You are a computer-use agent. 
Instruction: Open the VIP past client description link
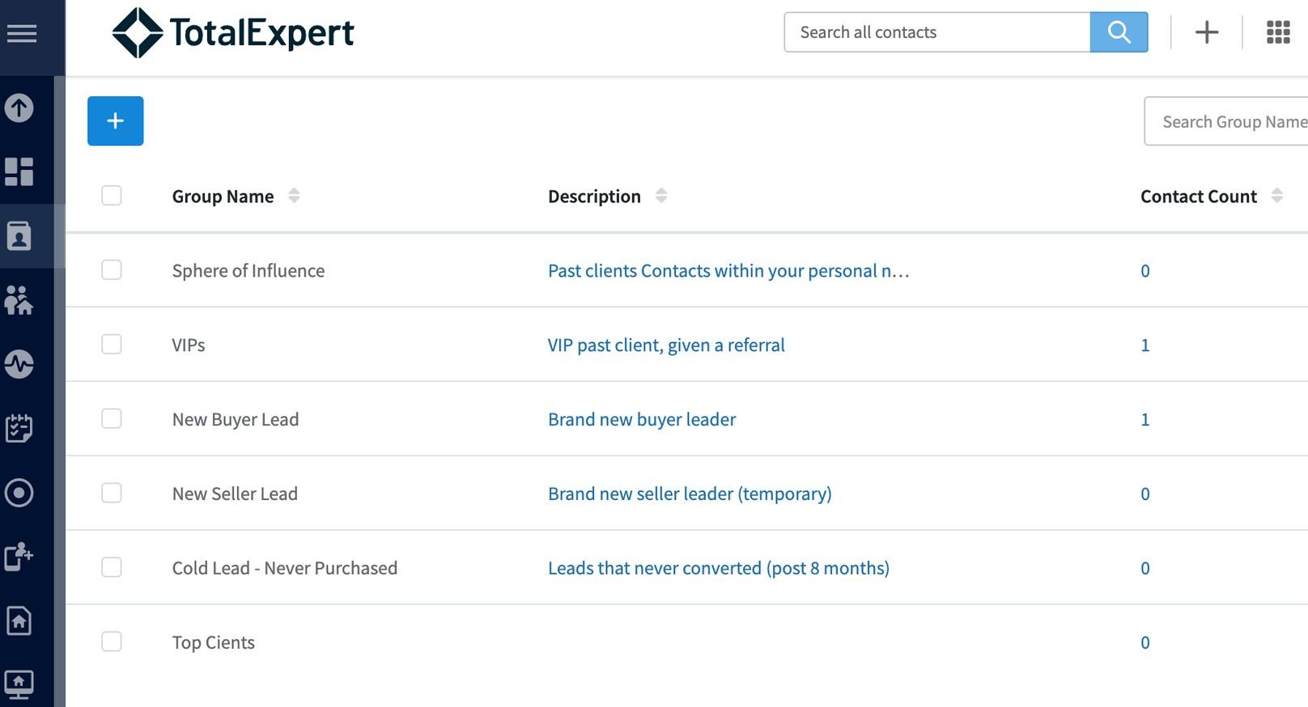tap(666, 345)
